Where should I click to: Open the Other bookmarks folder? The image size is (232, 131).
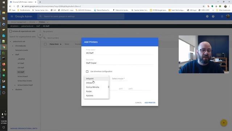[223, 10]
